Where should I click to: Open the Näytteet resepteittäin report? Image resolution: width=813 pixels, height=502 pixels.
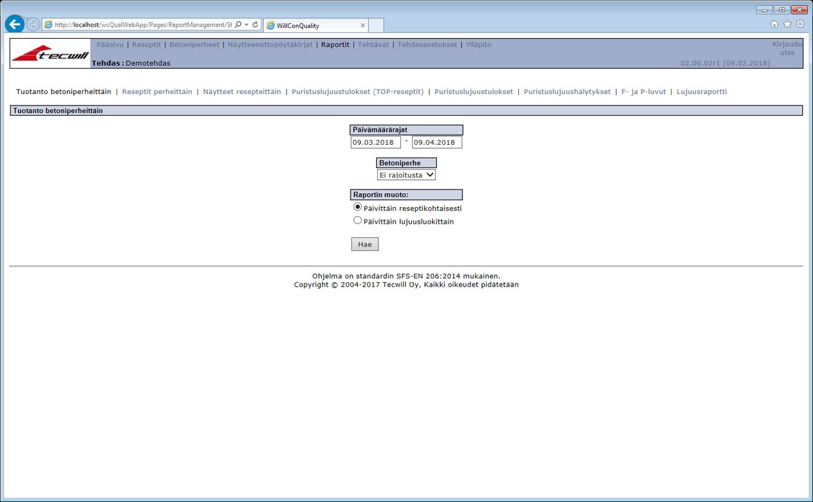click(242, 92)
